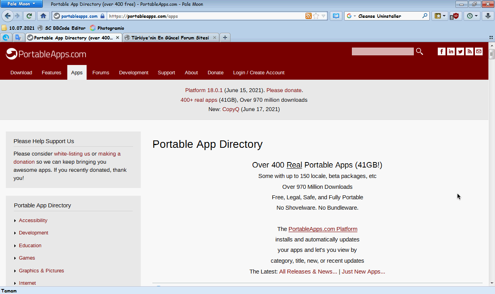Click the tab groups grid icon
This screenshot has height=294, width=495.
coord(491,38)
